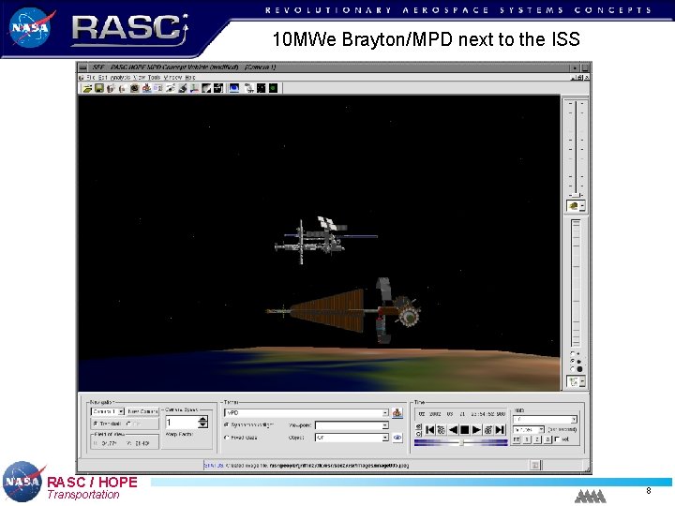Open the Viewpoint dropdown
The width and height of the screenshot is (675, 506).
pyautogui.click(x=352, y=425)
